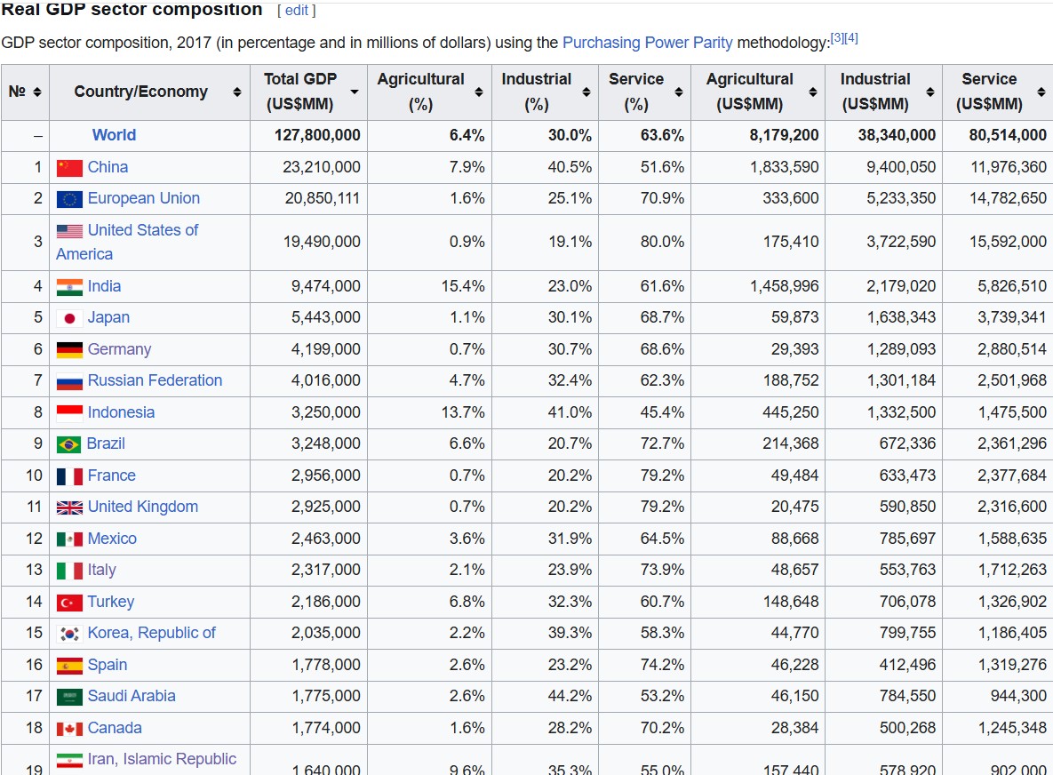The image size is (1053, 775).
Task: Click the Iran flag icon
Action: click(x=69, y=760)
